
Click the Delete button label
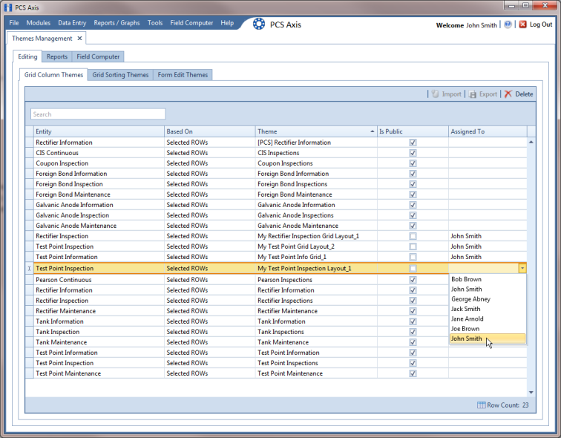[524, 94]
